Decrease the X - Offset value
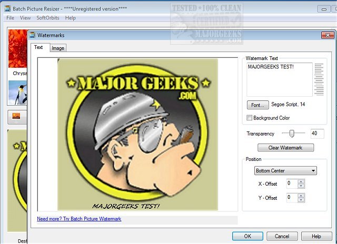This screenshot has height=244, width=337. point(301,186)
